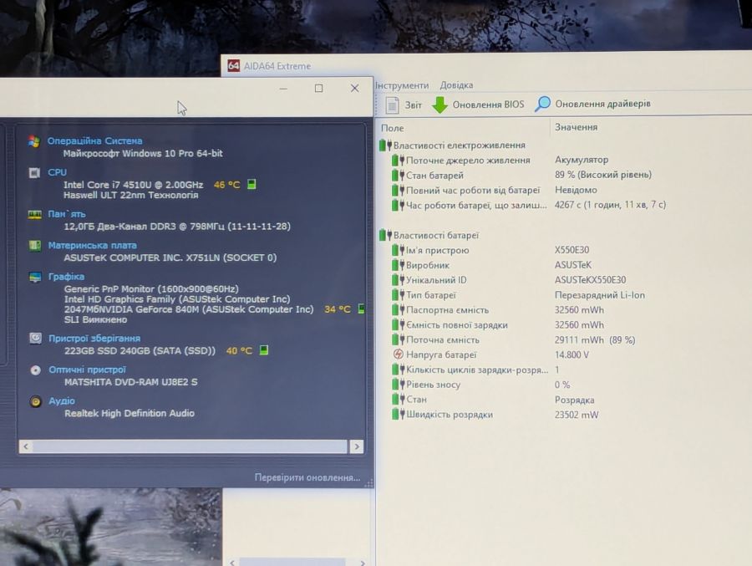The width and height of the screenshot is (752, 566).
Task: Open the Звіт report toolbar button
Action: [404, 105]
